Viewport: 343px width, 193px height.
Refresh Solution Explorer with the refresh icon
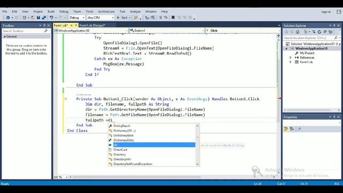point(319,32)
